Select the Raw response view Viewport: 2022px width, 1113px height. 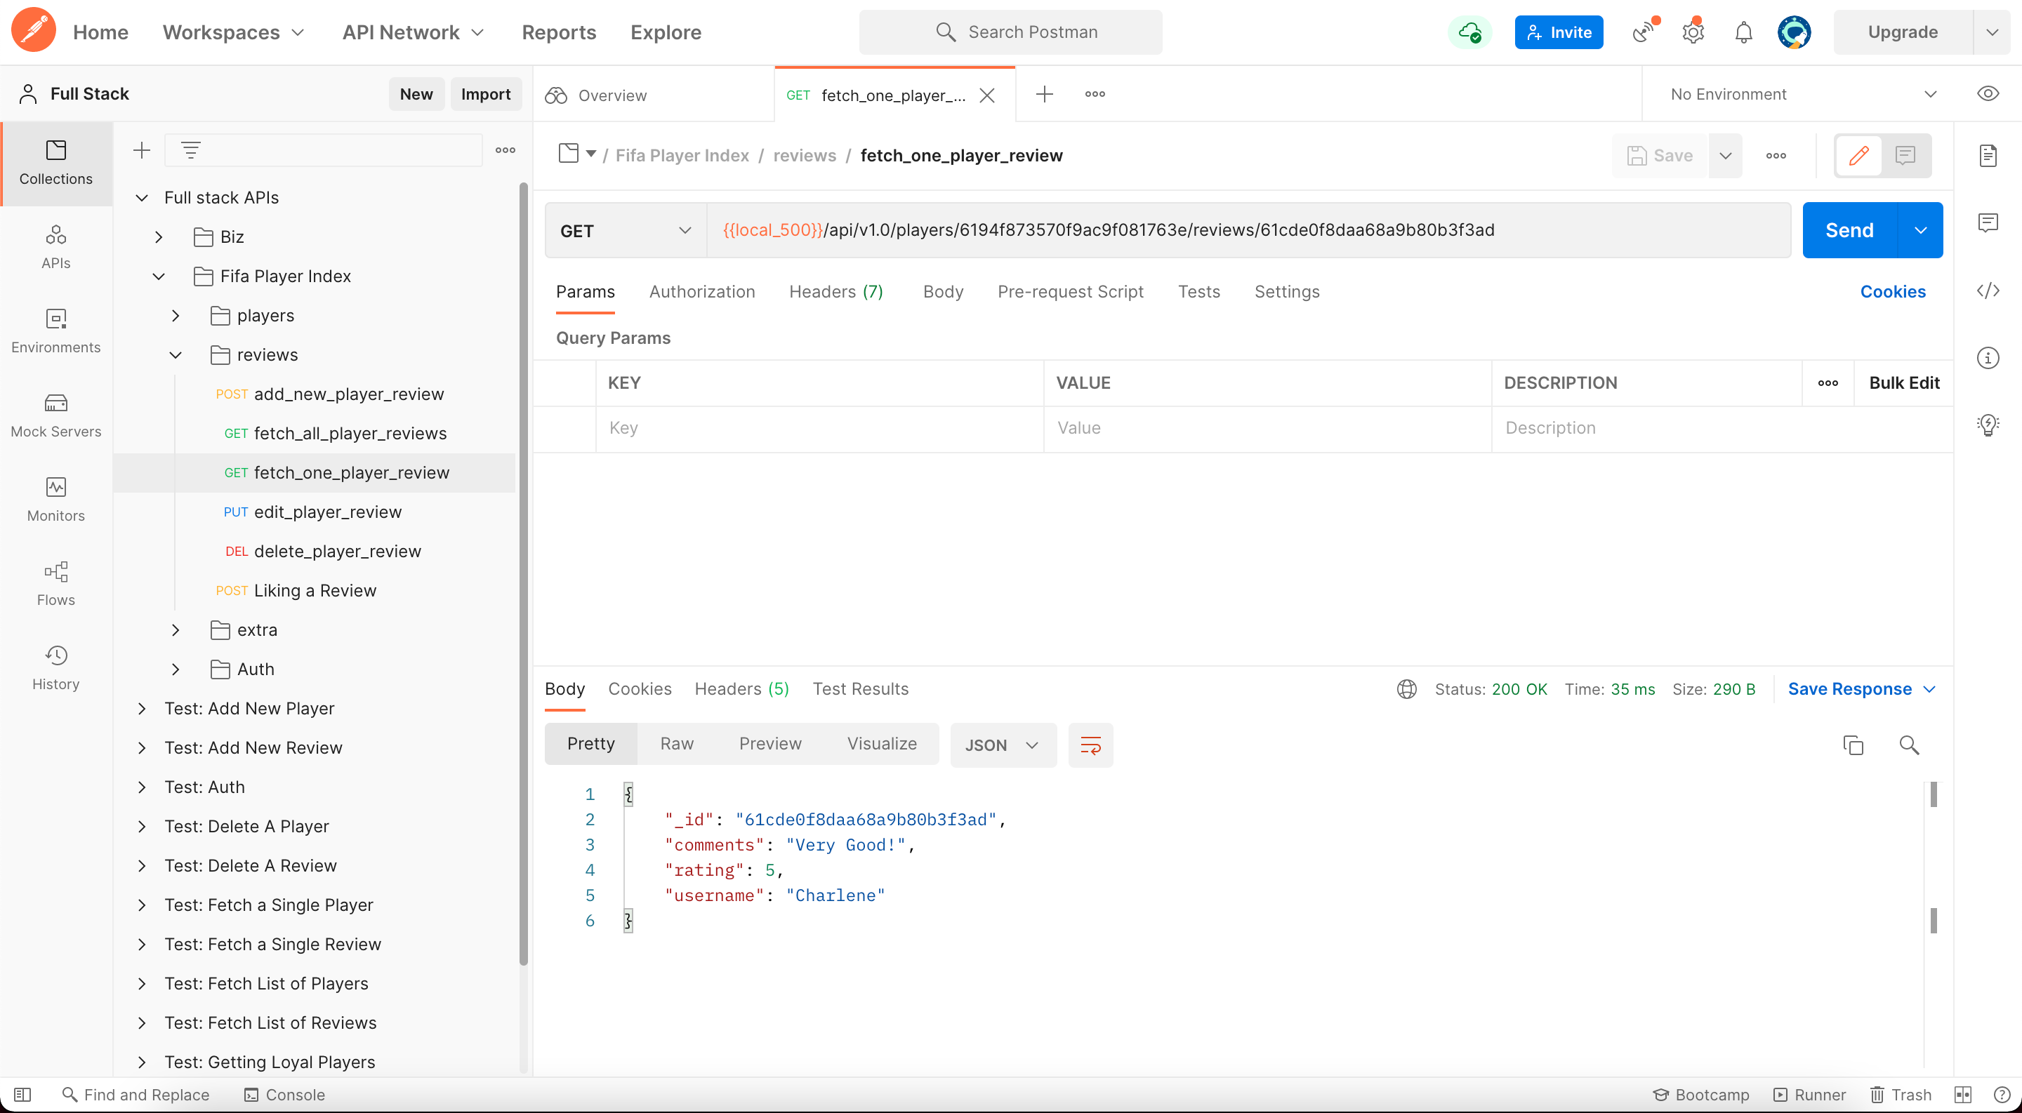677,744
